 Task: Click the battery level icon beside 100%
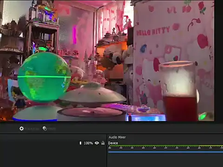pyautogui.click(x=80, y=143)
